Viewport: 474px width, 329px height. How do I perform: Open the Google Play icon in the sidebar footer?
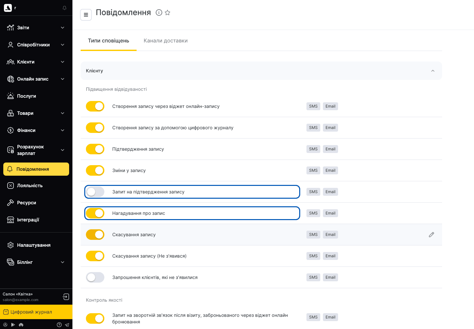point(13,325)
